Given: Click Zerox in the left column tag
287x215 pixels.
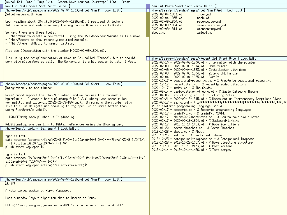Looking at the screenshot, I should point(52,6).
